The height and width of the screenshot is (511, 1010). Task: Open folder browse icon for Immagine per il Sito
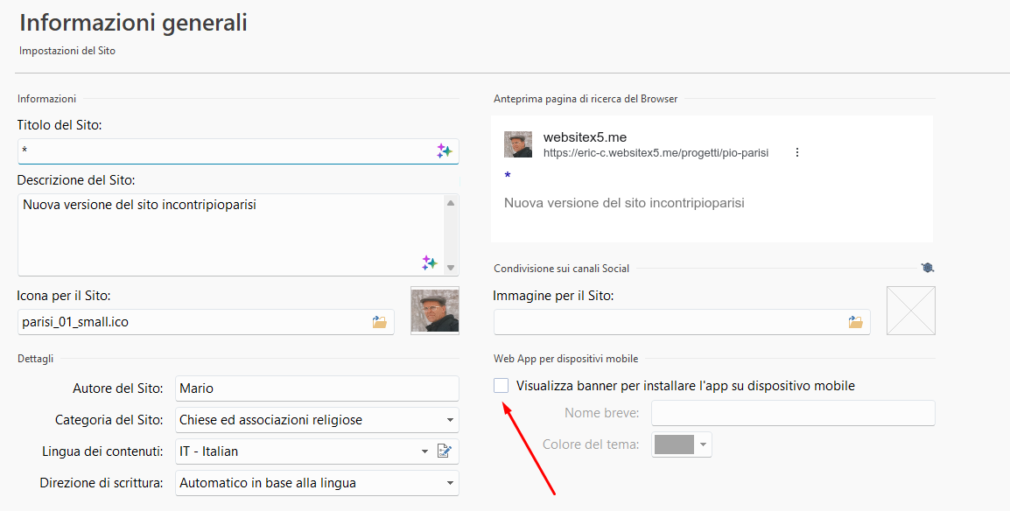855,322
